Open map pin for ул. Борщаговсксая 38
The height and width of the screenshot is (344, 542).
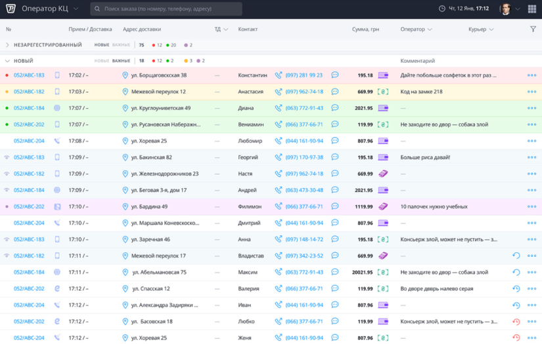(125, 75)
